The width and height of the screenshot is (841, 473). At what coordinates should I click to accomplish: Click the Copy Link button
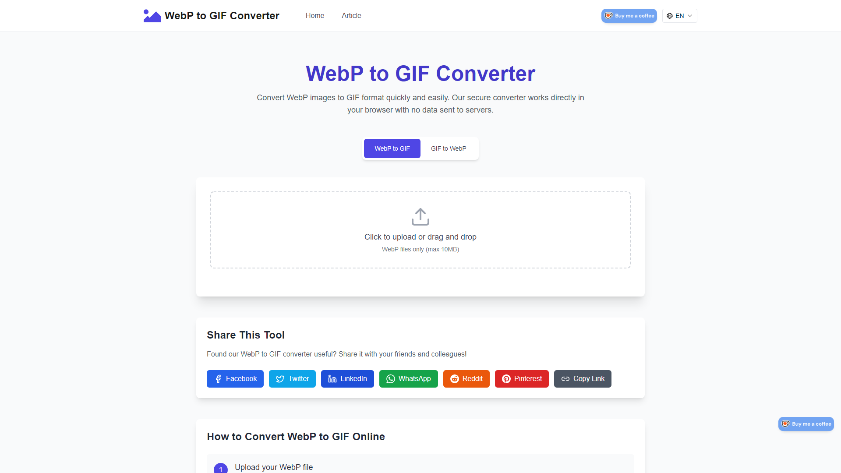click(x=582, y=379)
